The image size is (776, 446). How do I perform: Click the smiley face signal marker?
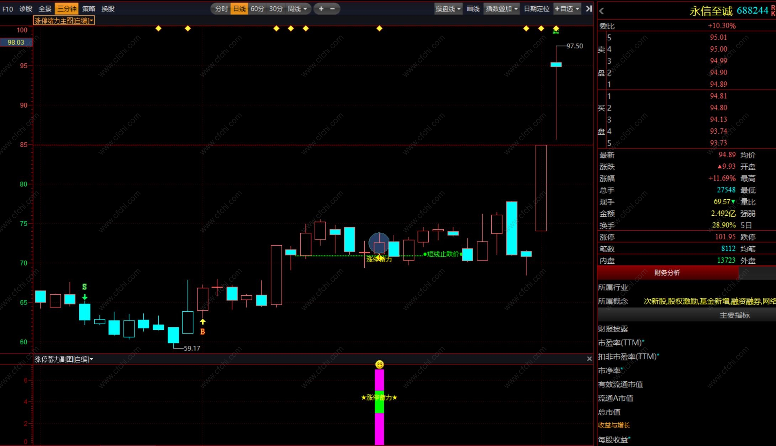point(380,364)
